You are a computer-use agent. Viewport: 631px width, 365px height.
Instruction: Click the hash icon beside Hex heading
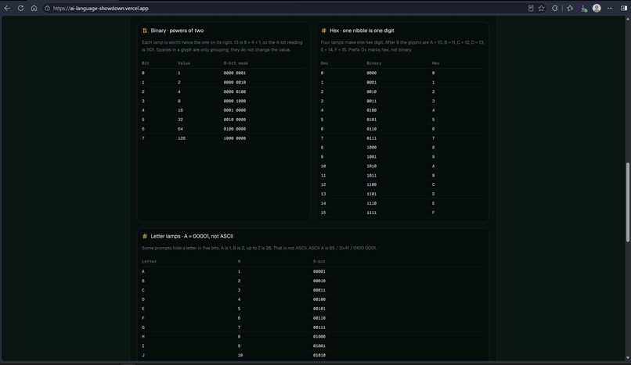tap(323, 30)
